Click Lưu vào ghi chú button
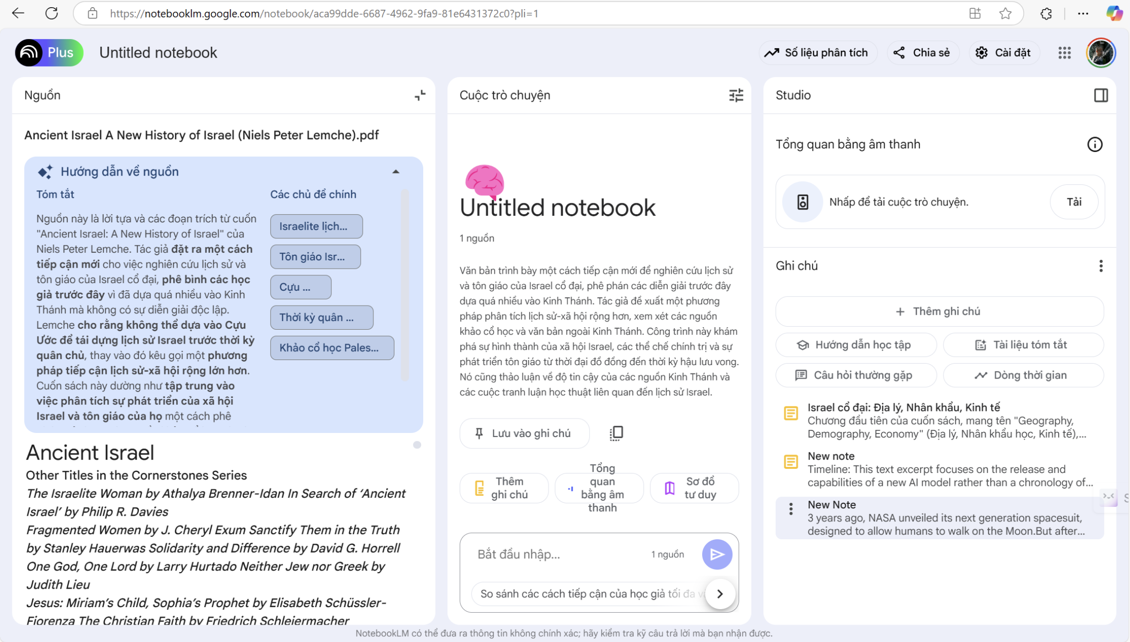 pyautogui.click(x=524, y=433)
